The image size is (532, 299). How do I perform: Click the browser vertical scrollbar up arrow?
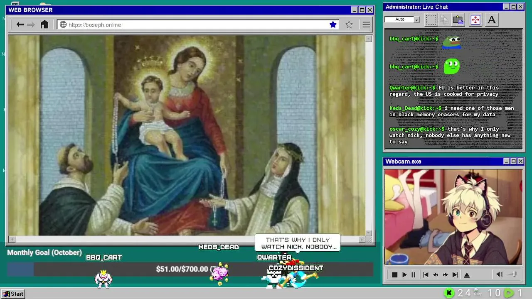(368, 39)
